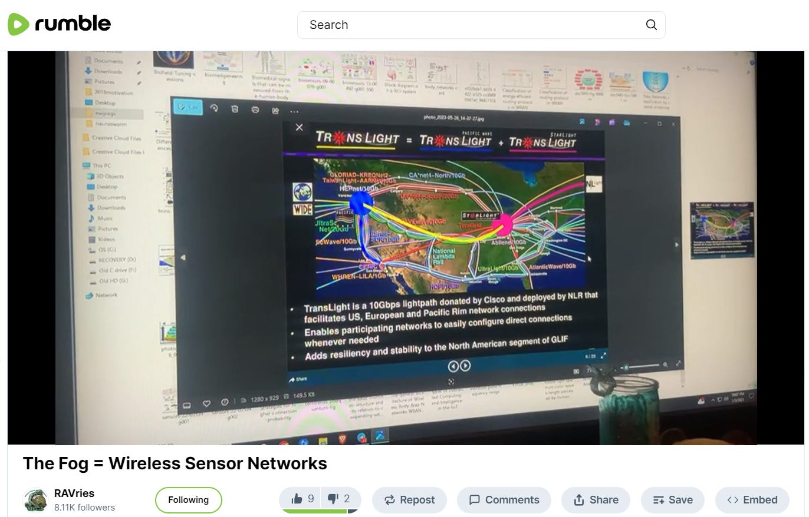Get the Embed code
The image size is (809, 517).
[752, 500]
